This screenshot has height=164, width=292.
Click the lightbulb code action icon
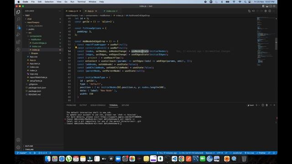pos(76,48)
